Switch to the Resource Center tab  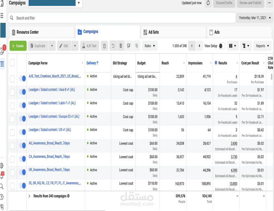click(x=42, y=32)
